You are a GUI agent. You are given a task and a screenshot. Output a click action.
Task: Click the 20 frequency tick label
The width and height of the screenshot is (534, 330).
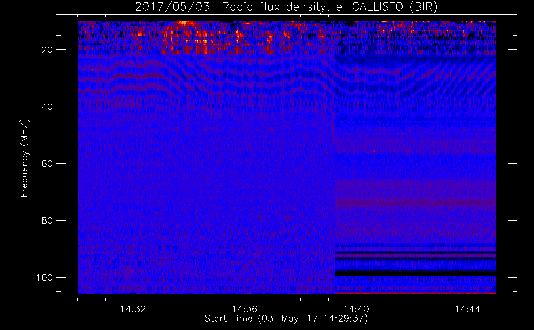48,50
